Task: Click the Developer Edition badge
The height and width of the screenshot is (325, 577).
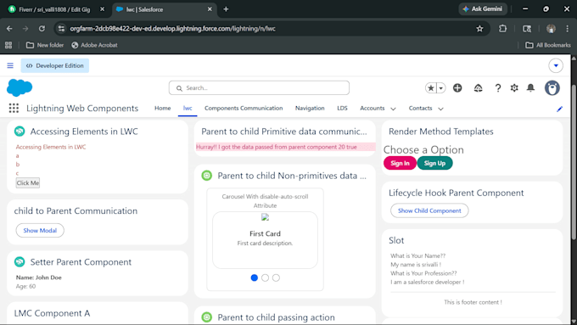Action: pyautogui.click(x=55, y=65)
